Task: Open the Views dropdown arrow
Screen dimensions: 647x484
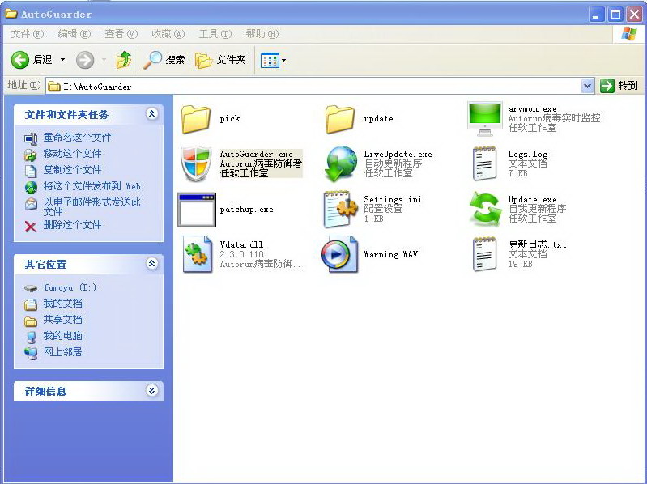Action: 284,61
